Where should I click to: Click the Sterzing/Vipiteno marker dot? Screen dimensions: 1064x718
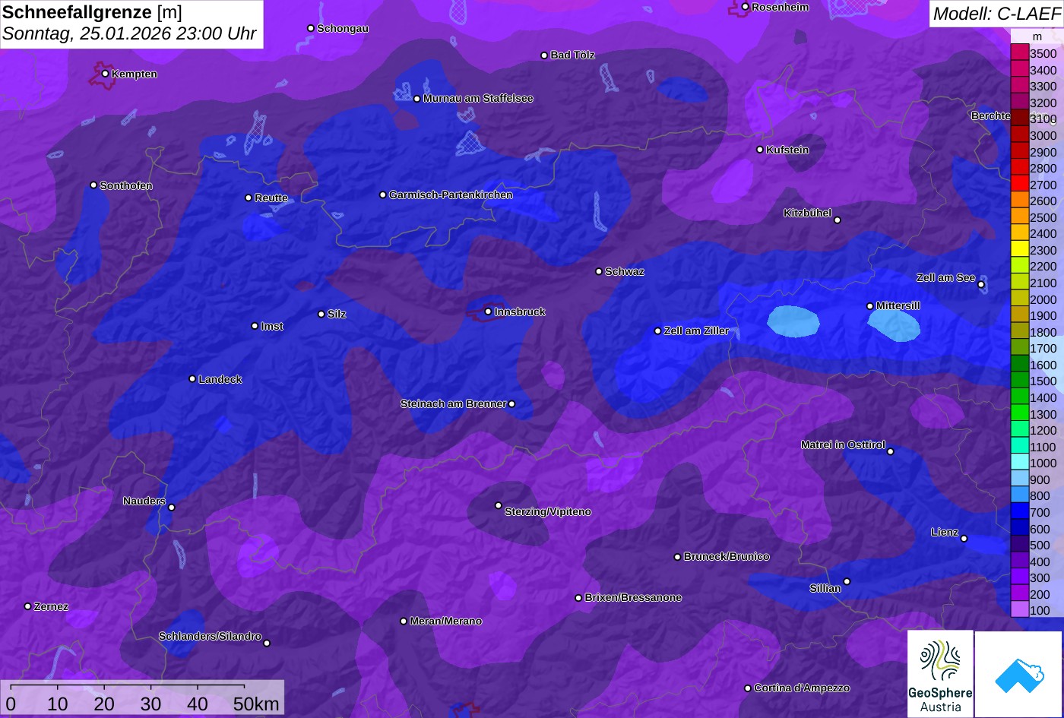(x=499, y=505)
